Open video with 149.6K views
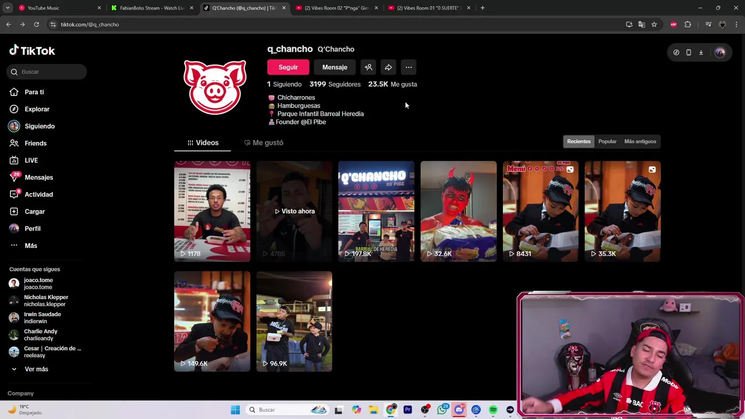 click(212, 321)
